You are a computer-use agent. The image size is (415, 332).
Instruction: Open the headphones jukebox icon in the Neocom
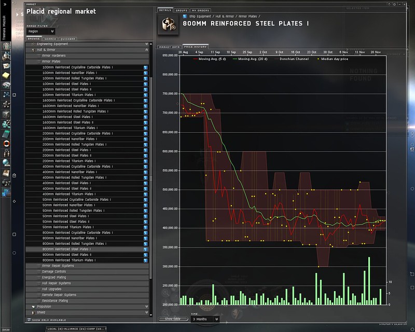click(6, 183)
